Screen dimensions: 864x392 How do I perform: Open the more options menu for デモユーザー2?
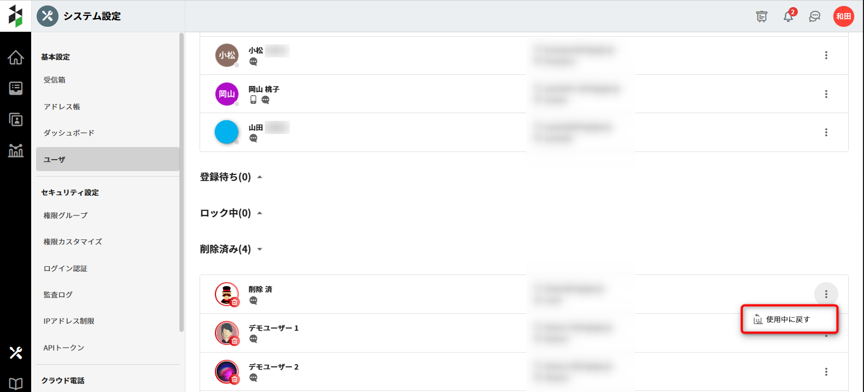pos(826,372)
